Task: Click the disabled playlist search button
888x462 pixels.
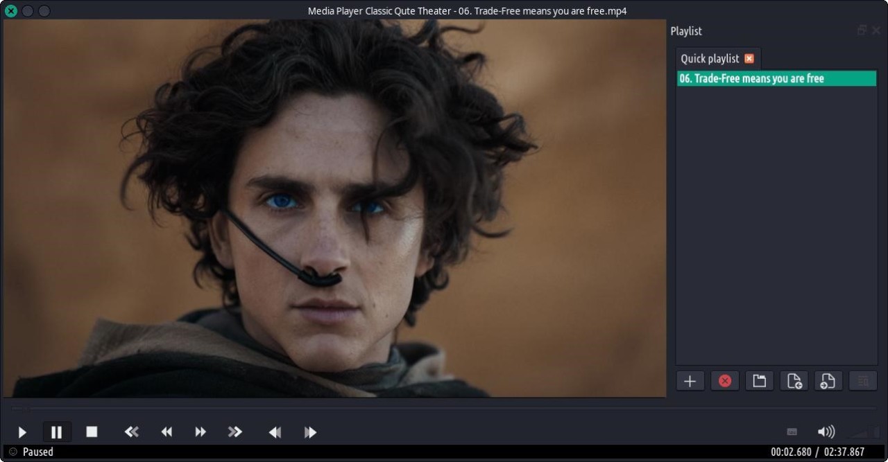Action: tap(863, 381)
